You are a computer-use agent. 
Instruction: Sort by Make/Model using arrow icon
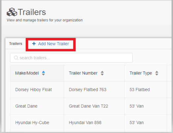click(x=44, y=73)
